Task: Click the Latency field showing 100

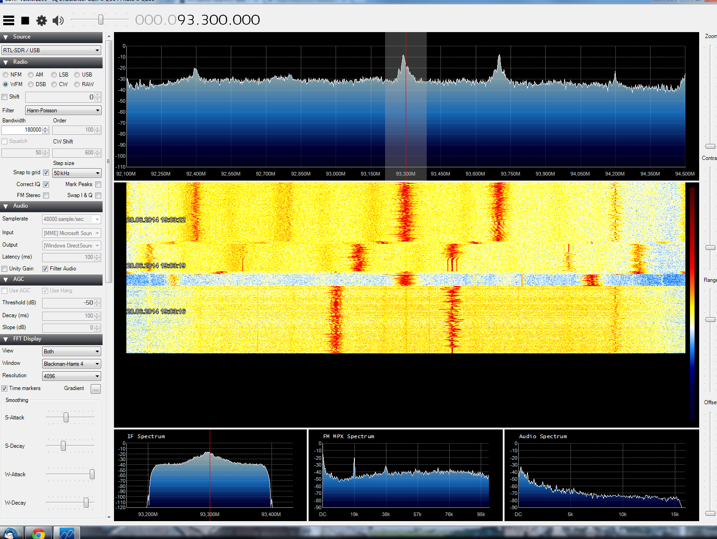Action: (68, 258)
